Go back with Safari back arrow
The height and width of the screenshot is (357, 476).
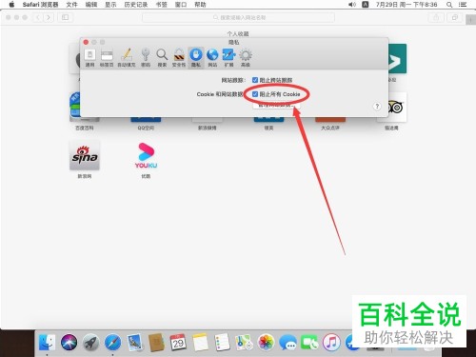(x=38, y=17)
